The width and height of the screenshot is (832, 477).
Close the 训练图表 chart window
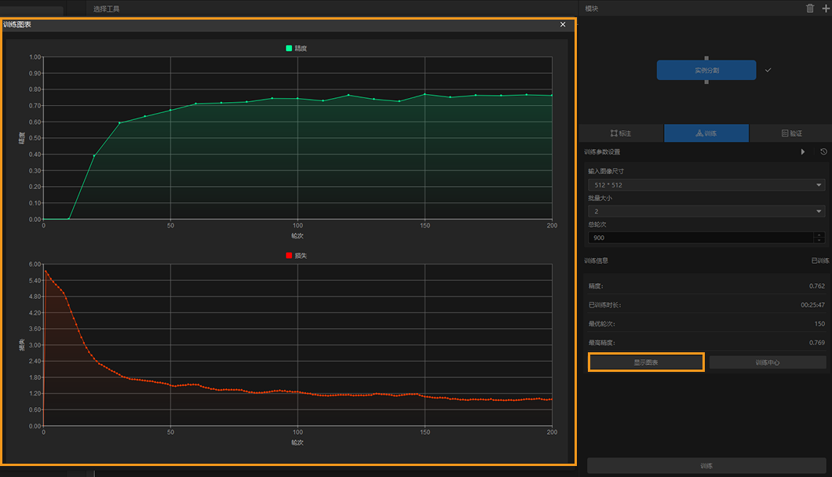pos(563,24)
